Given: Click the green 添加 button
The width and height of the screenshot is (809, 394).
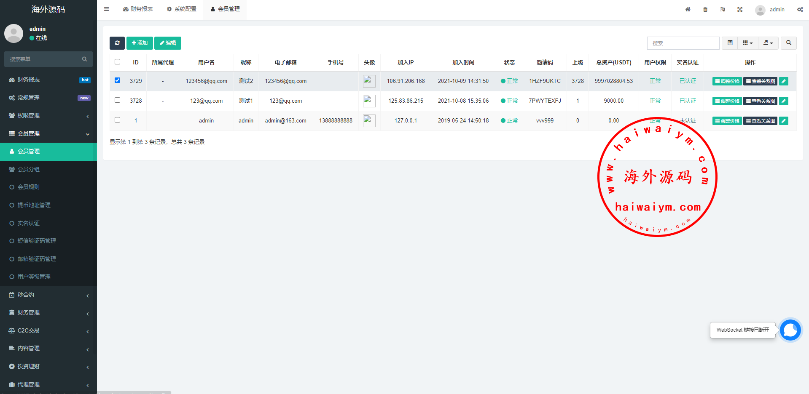Looking at the screenshot, I should 140,43.
